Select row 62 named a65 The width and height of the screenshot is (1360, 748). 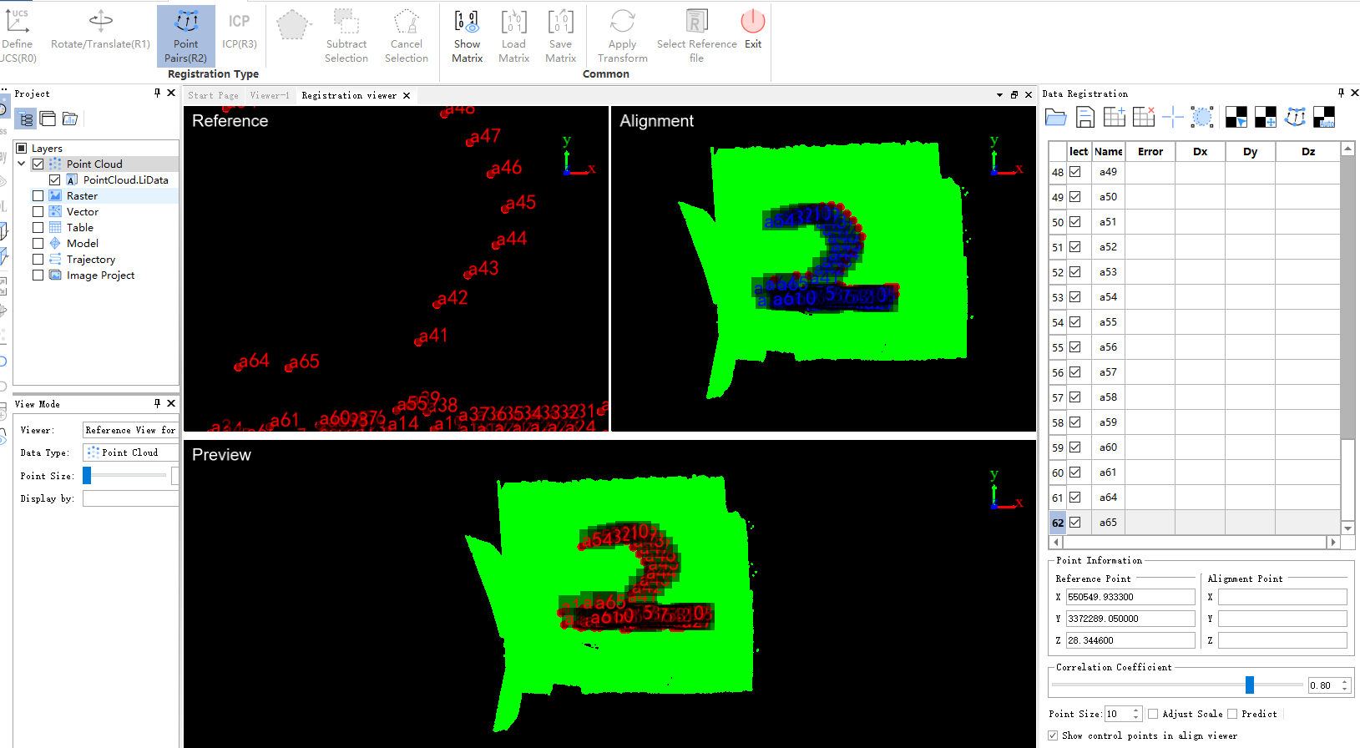[x=1195, y=523]
